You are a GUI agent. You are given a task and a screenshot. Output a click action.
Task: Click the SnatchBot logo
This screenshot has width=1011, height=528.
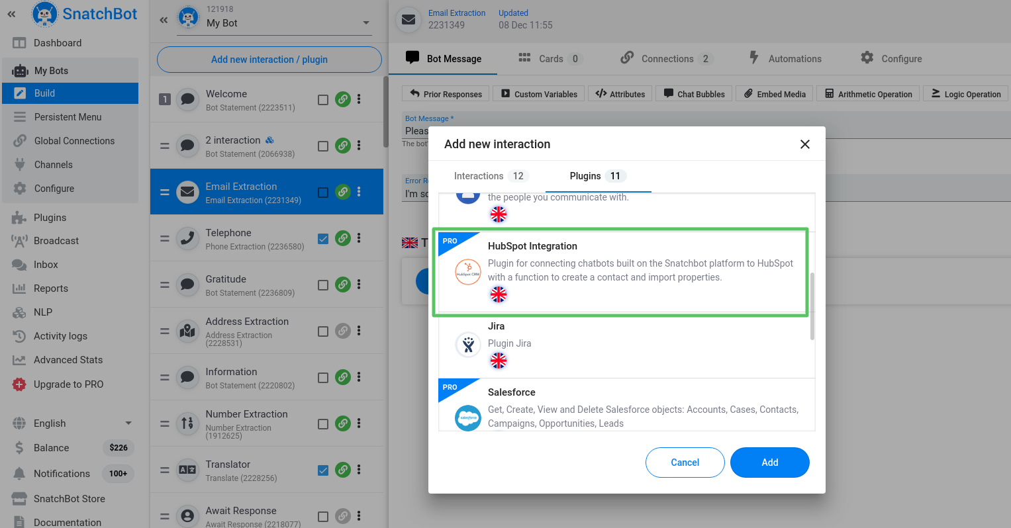85,14
